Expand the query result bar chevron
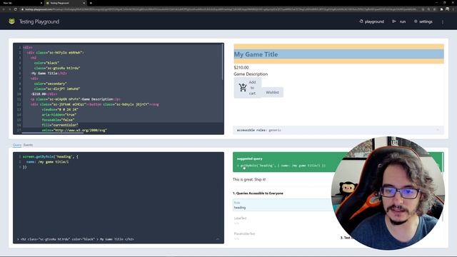Screen dimensions: 457x257 pyautogui.click(x=218, y=239)
